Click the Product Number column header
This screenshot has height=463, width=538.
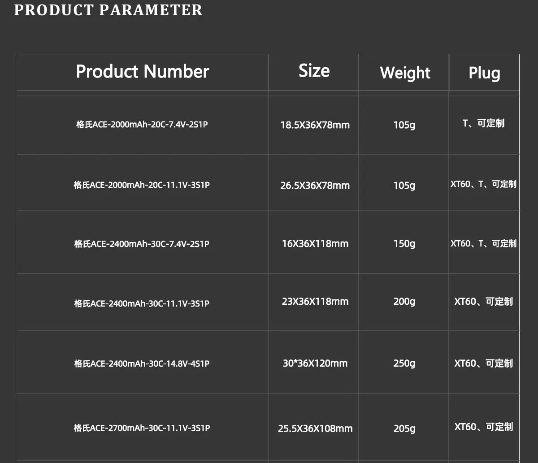tap(143, 72)
